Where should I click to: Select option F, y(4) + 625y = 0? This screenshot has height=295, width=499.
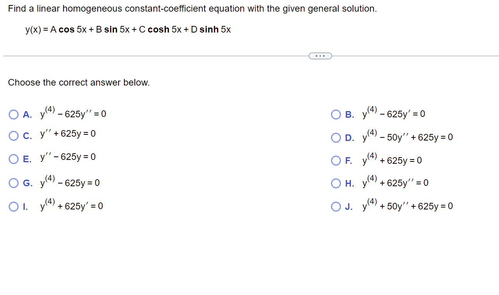(336, 160)
